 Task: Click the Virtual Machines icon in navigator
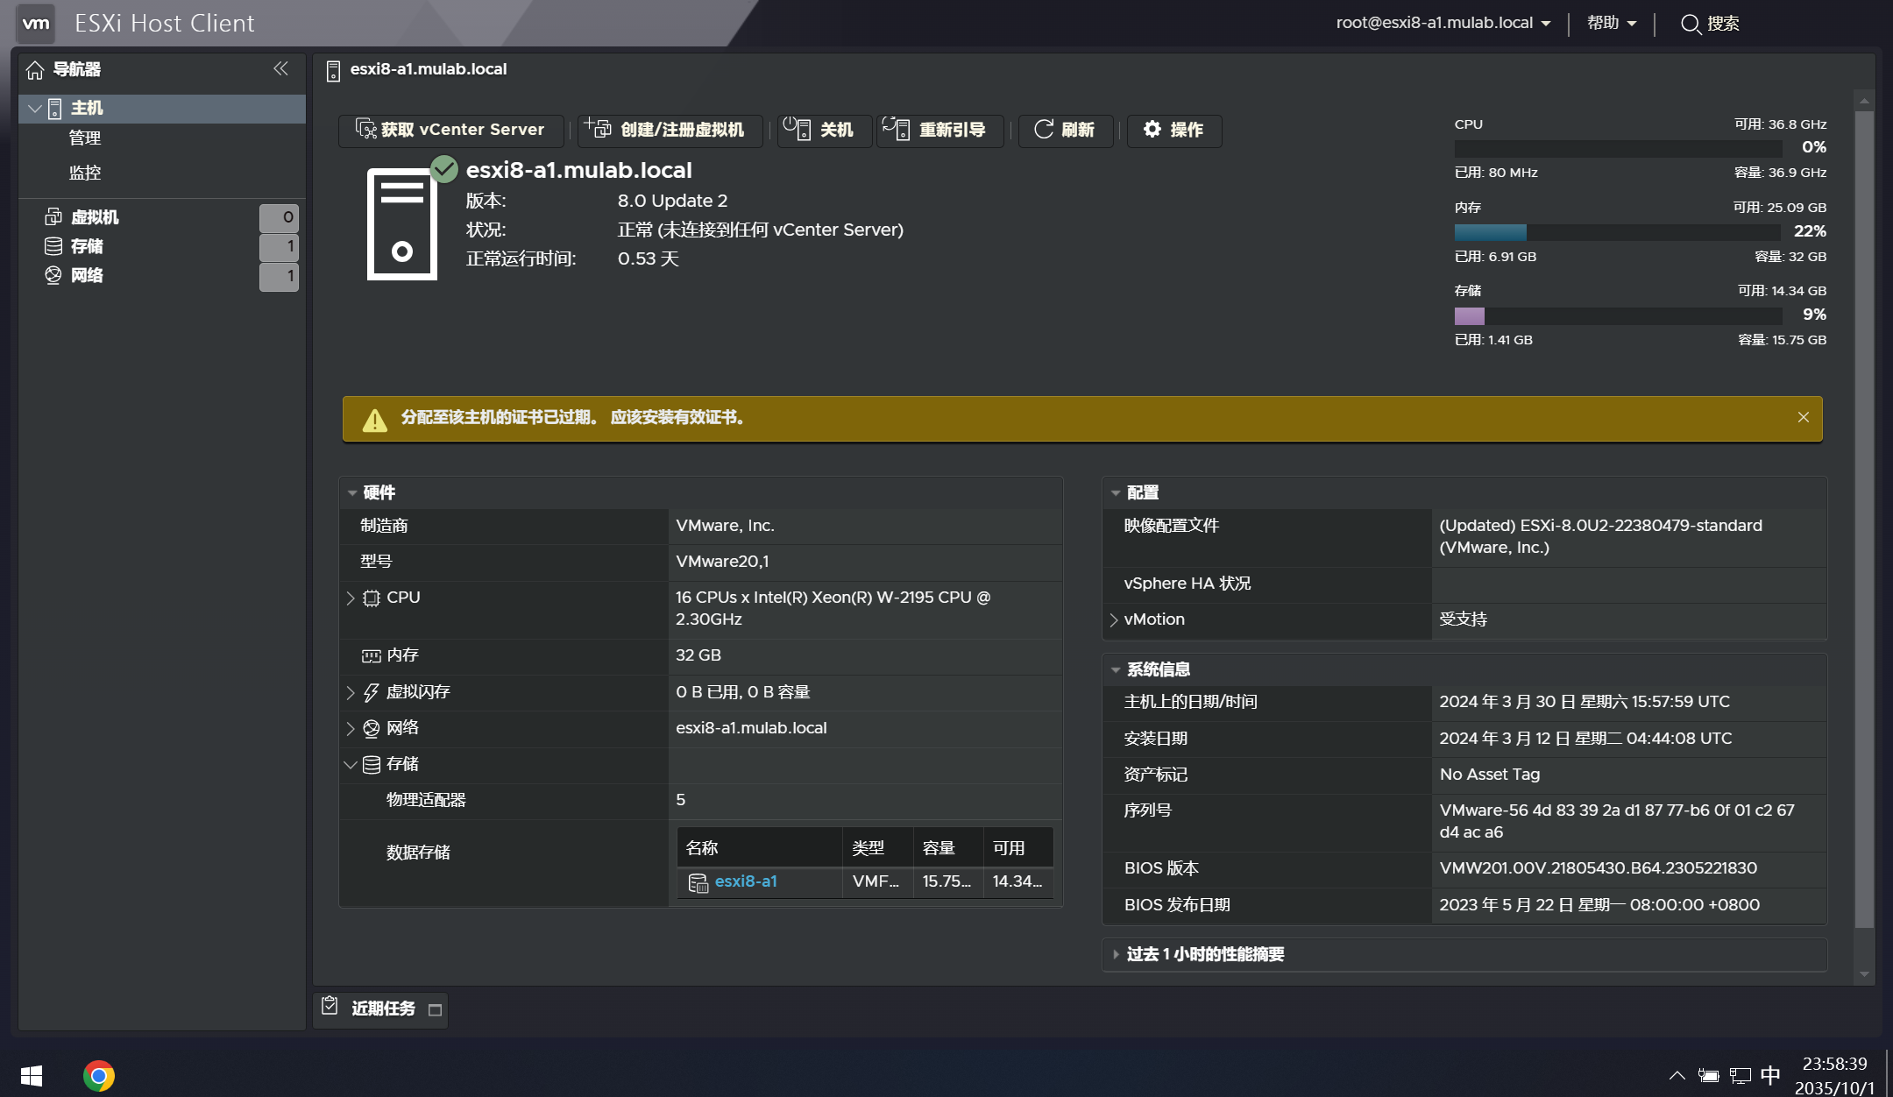(53, 216)
